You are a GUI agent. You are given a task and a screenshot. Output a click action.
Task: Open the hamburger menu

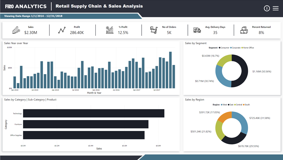pyautogui.click(x=276, y=8)
